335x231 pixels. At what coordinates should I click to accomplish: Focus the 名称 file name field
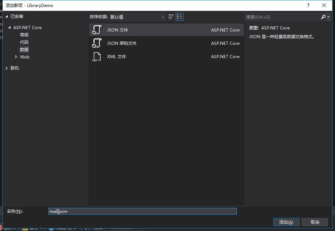click(x=142, y=211)
